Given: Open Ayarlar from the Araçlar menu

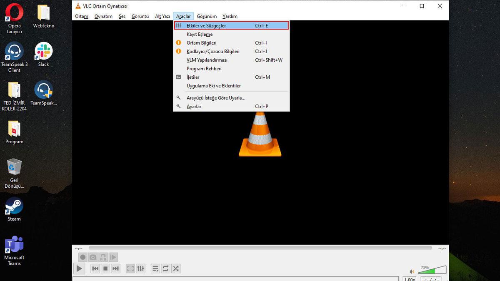Looking at the screenshot, I should tap(195, 107).
